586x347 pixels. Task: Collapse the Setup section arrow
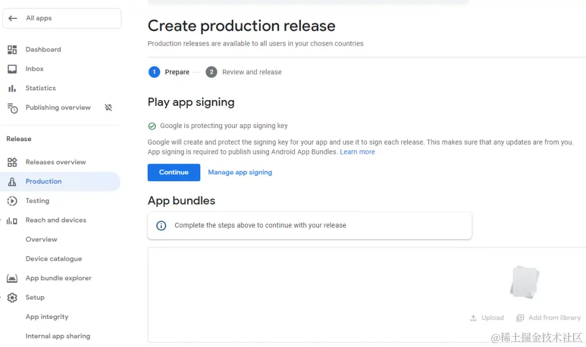(2, 297)
